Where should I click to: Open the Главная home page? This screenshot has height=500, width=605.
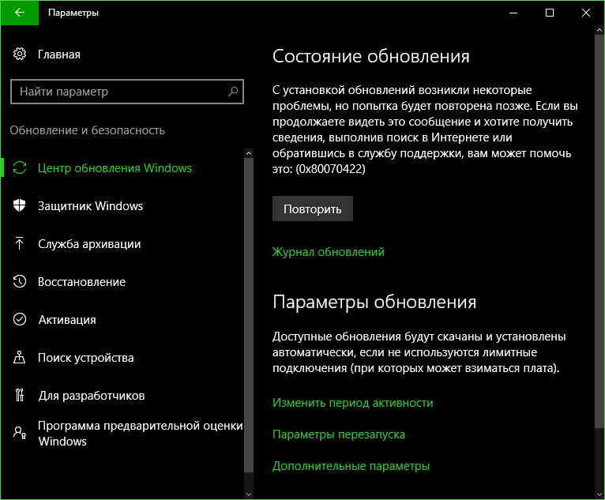point(59,55)
